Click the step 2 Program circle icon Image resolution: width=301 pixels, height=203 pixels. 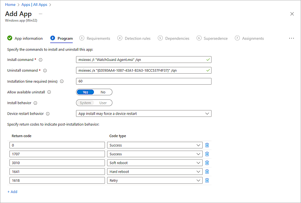pos(53,38)
